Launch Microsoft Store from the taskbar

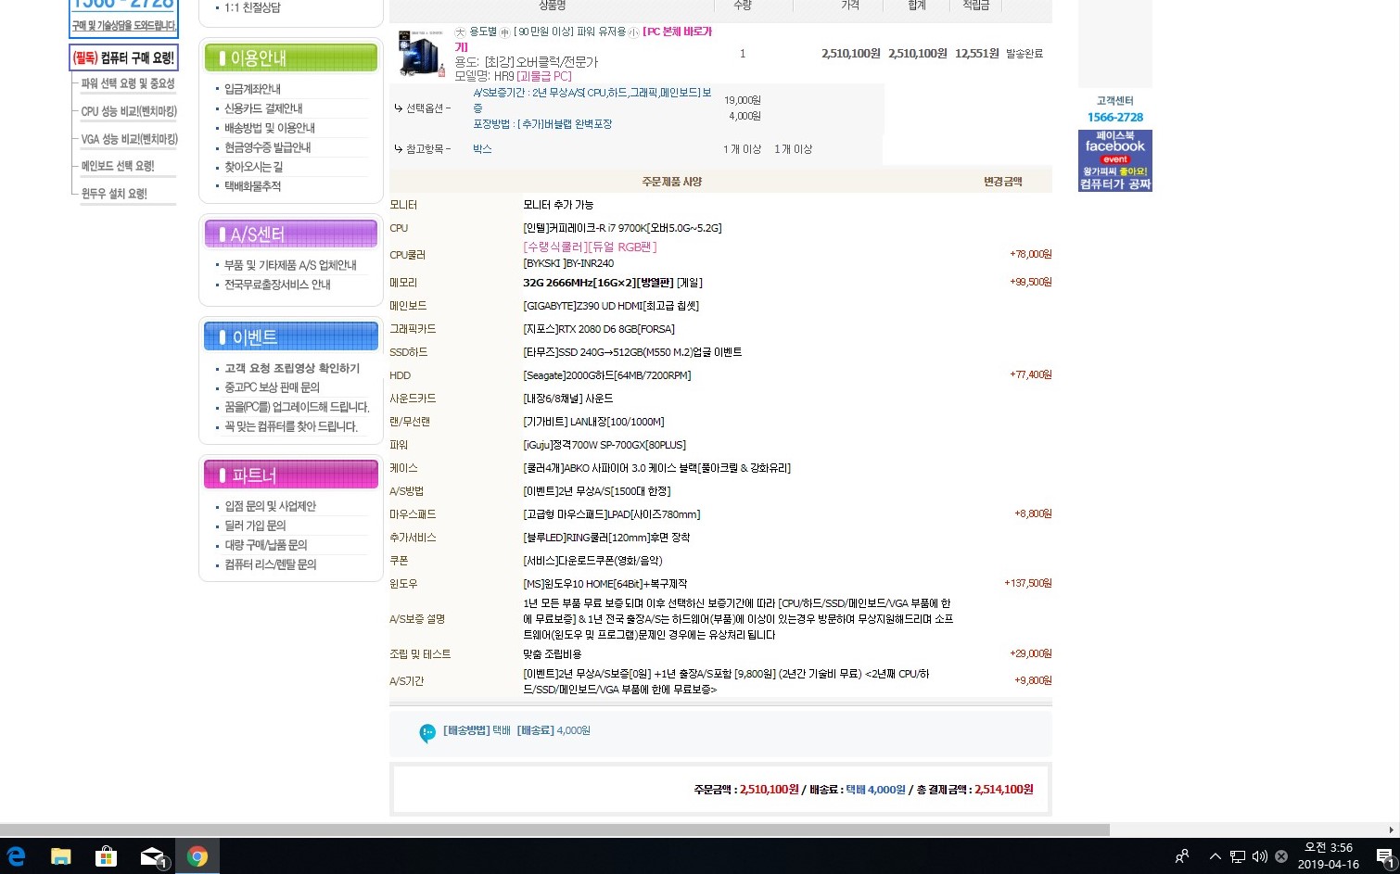(x=107, y=855)
